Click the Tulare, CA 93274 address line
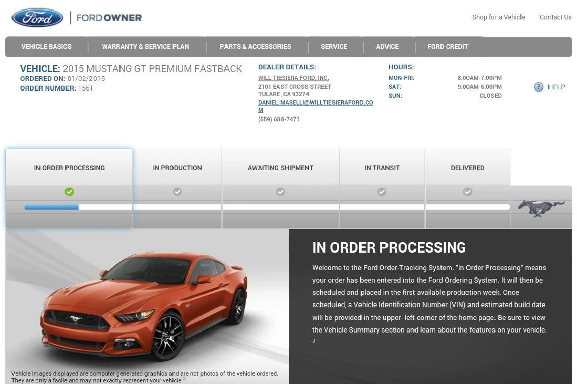The height and width of the screenshot is (384, 577). (x=284, y=94)
